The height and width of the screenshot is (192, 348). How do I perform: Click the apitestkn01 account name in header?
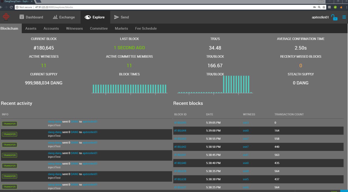click(320, 17)
